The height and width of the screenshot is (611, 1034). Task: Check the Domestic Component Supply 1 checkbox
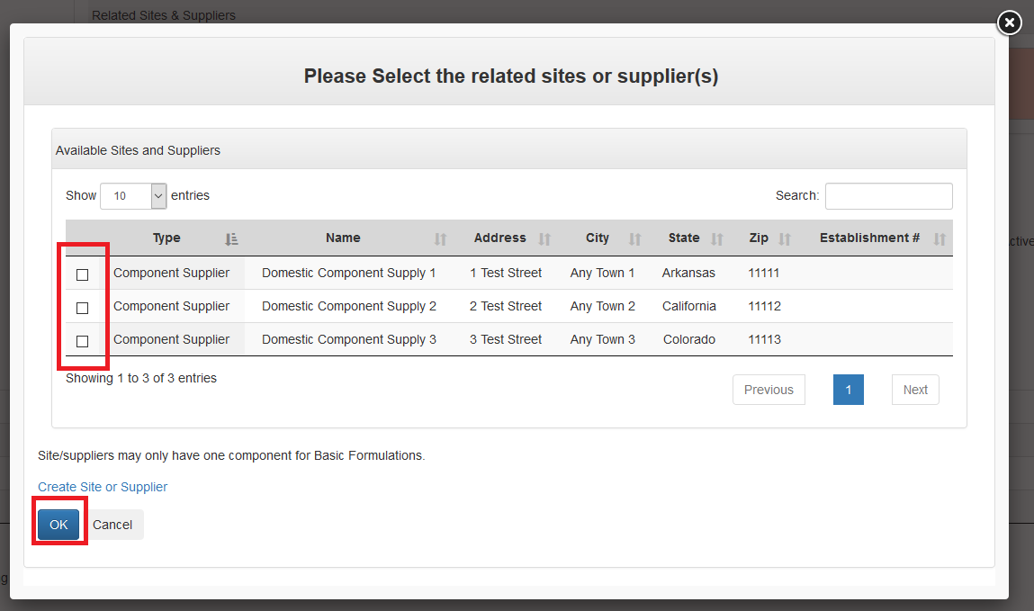[83, 274]
